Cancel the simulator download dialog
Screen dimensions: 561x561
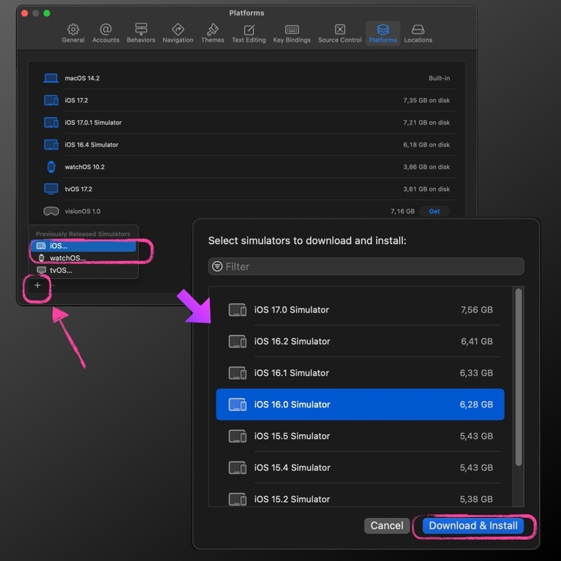(x=387, y=526)
